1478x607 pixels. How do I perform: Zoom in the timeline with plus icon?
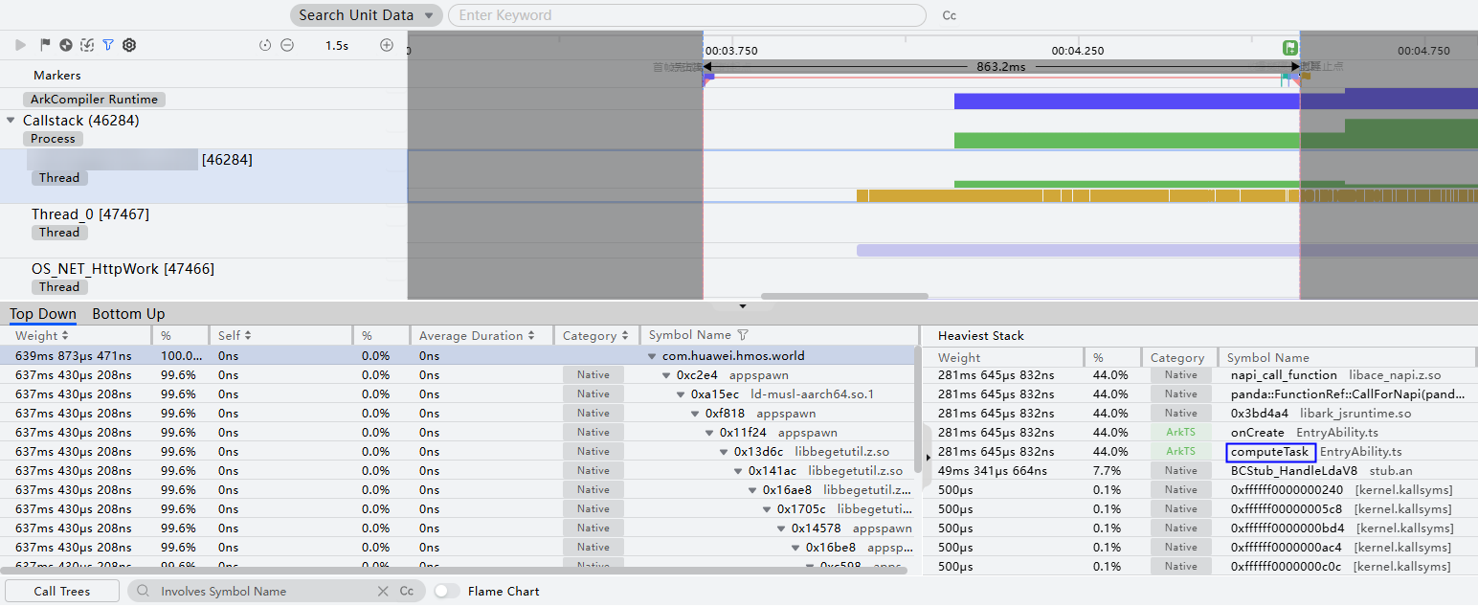[x=387, y=45]
